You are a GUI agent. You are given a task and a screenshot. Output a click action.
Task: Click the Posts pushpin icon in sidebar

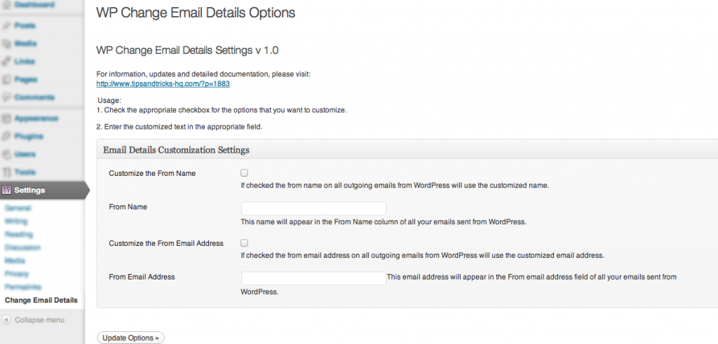[x=6, y=26]
